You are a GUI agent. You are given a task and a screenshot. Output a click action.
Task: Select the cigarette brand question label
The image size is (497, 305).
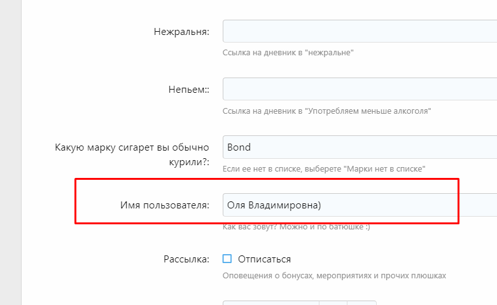click(132, 154)
